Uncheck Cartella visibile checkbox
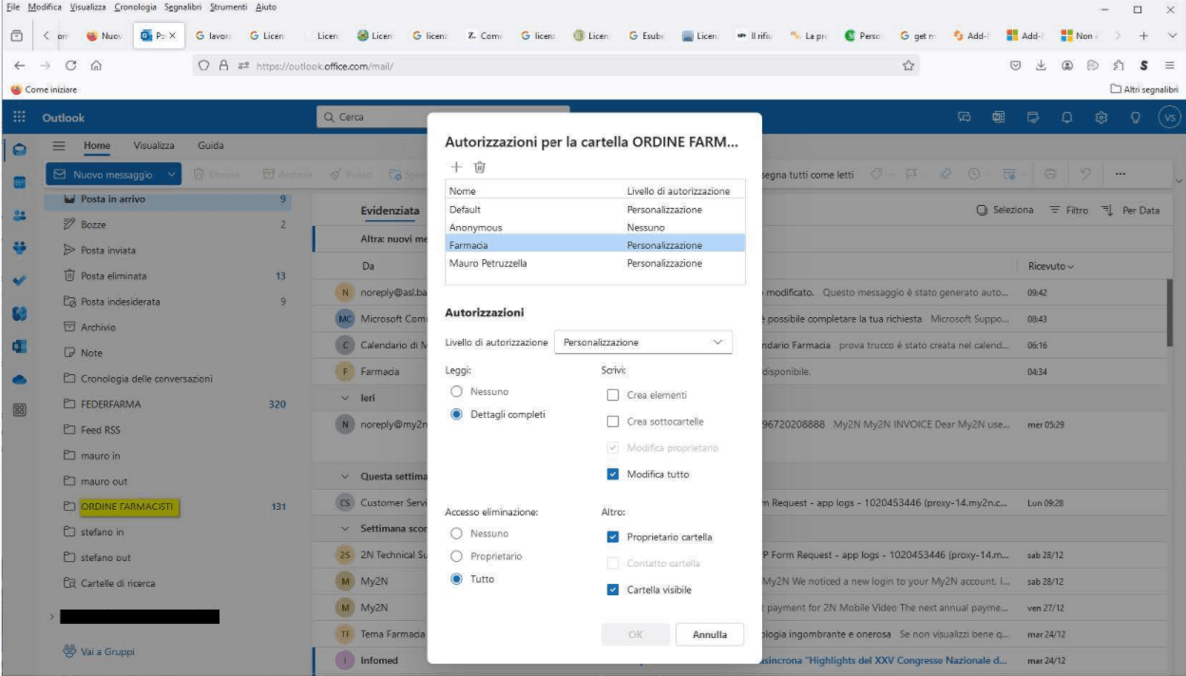The height and width of the screenshot is (676, 1186). (613, 590)
